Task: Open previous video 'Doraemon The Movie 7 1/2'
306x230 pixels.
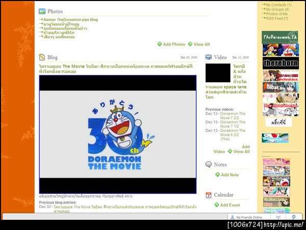Action: tap(233, 124)
